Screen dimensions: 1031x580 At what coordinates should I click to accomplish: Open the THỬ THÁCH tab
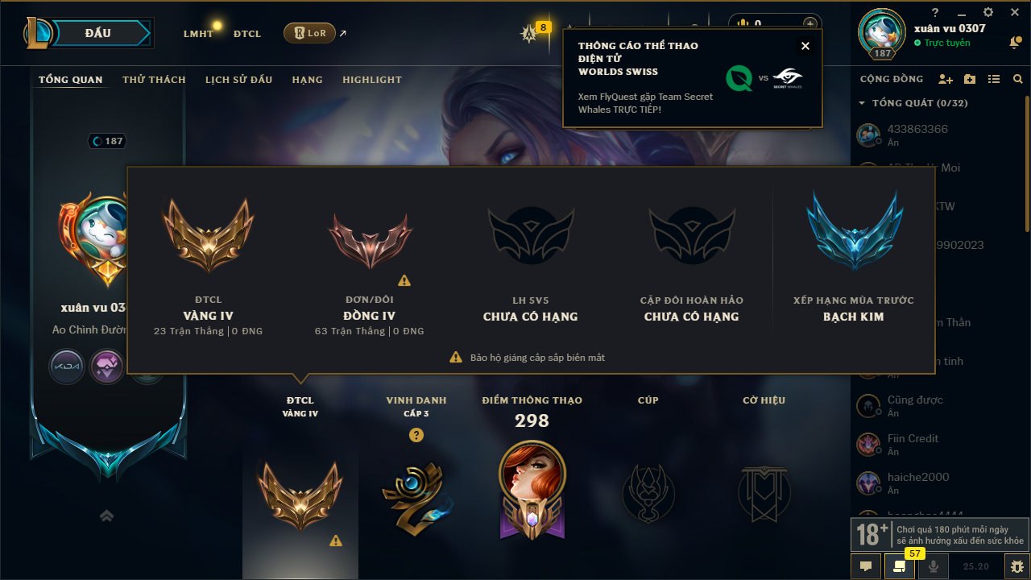154,80
